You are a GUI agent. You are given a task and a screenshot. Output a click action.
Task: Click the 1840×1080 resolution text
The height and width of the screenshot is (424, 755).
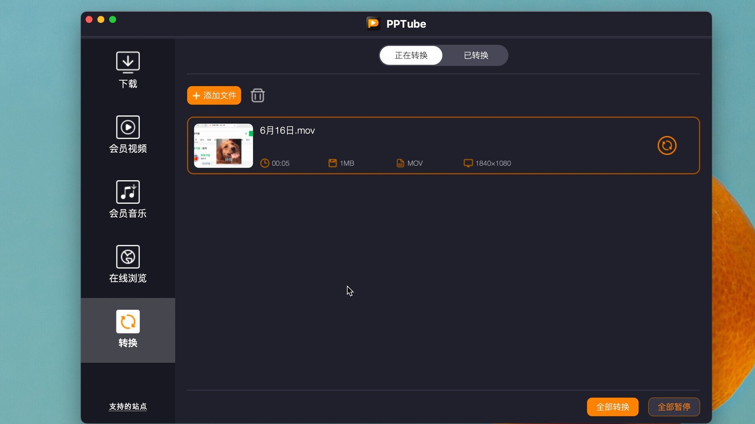point(493,163)
